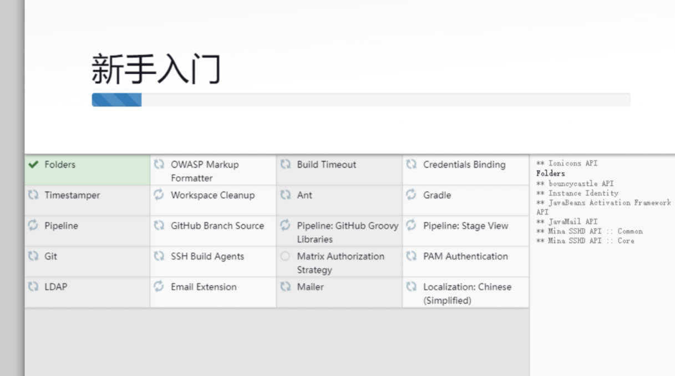
Task: Click the spinner icon beside Pipeline
Action: click(x=33, y=225)
